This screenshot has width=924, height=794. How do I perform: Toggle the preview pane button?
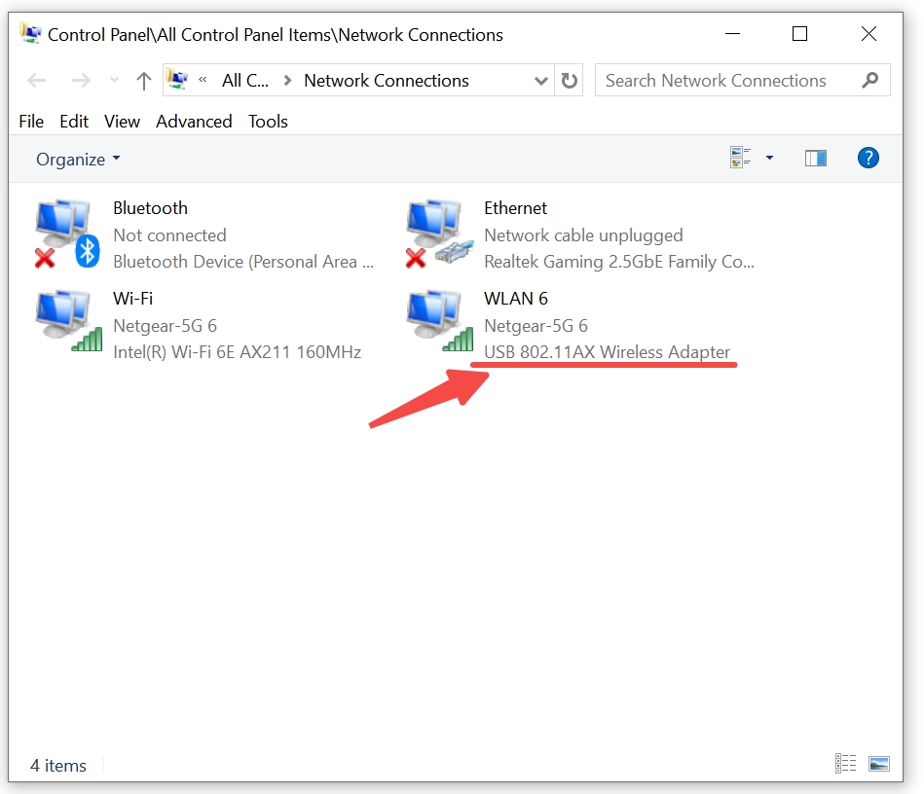816,158
